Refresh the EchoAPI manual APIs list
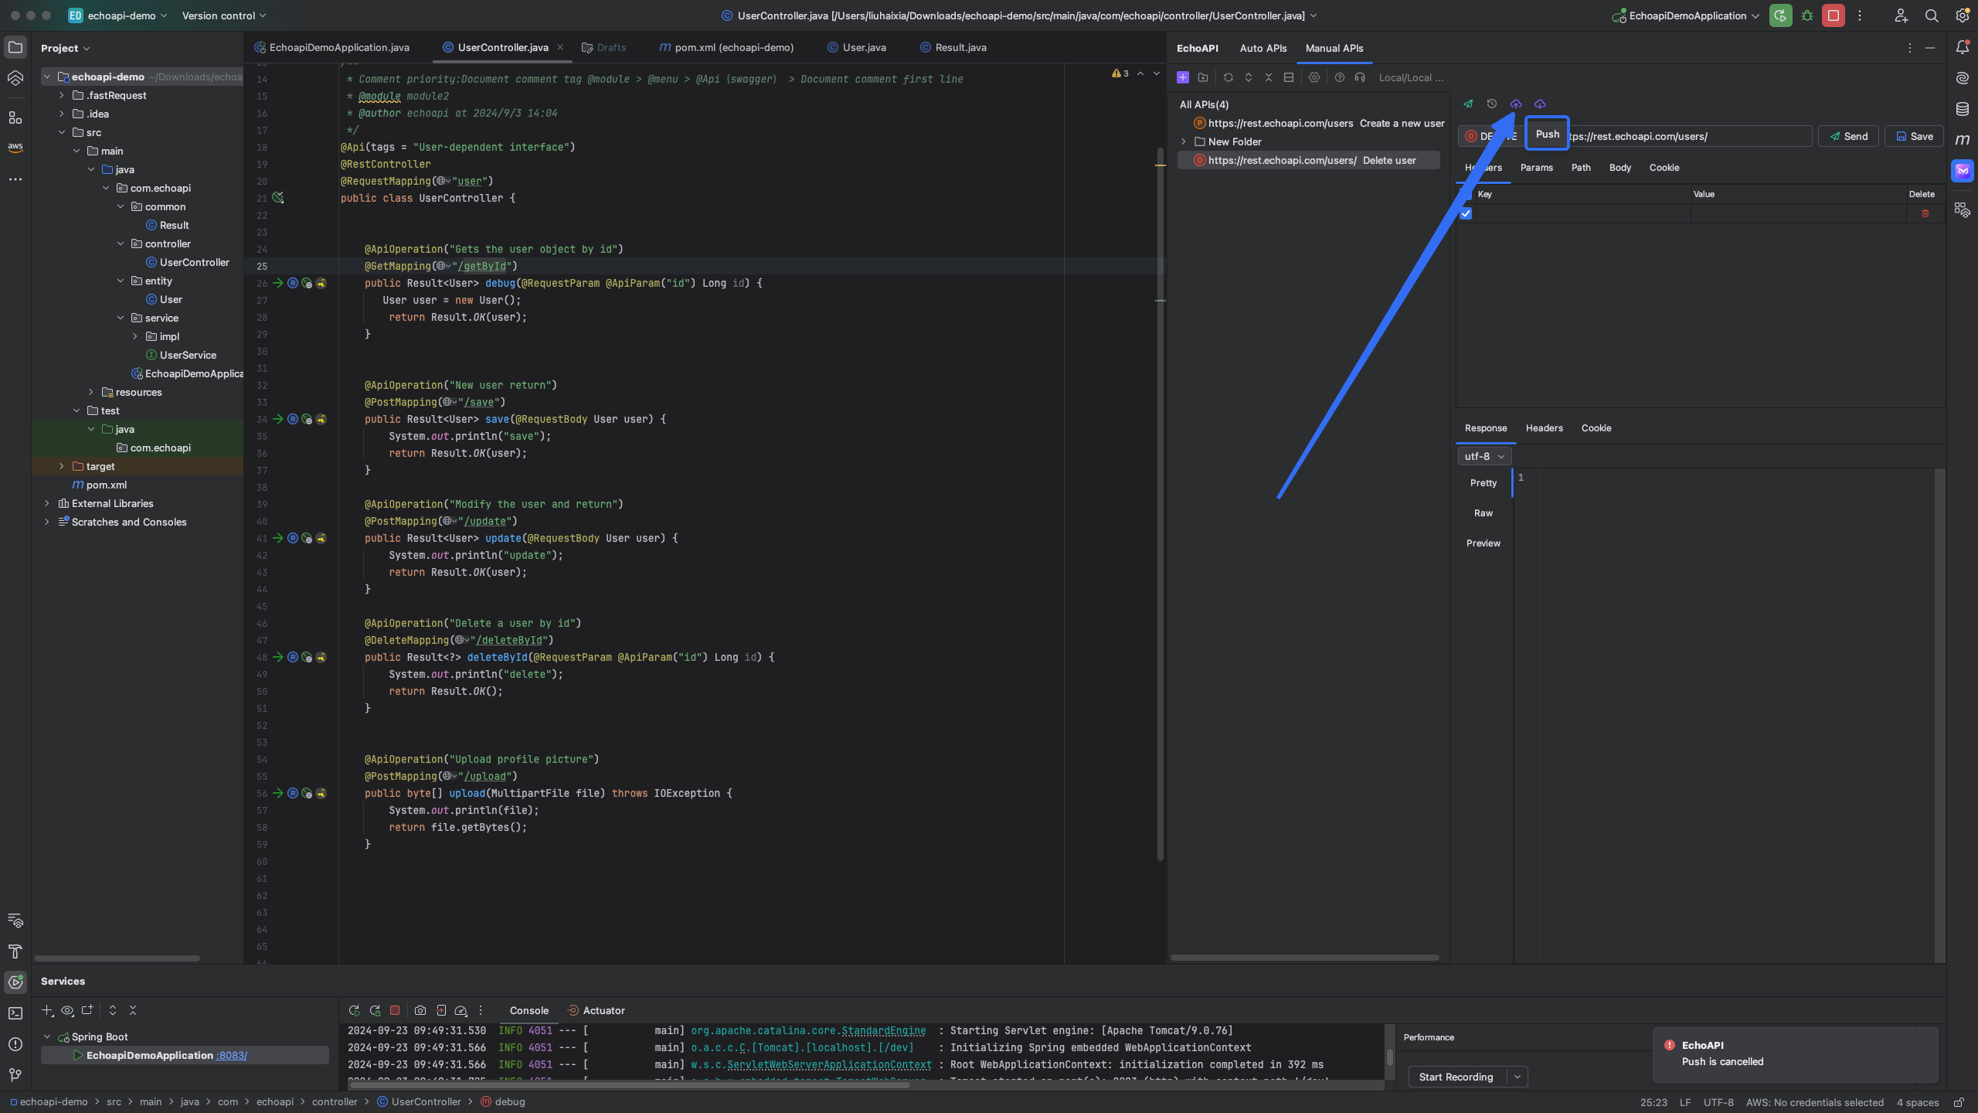This screenshot has height=1113, width=1978. [x=1228, y=77]
